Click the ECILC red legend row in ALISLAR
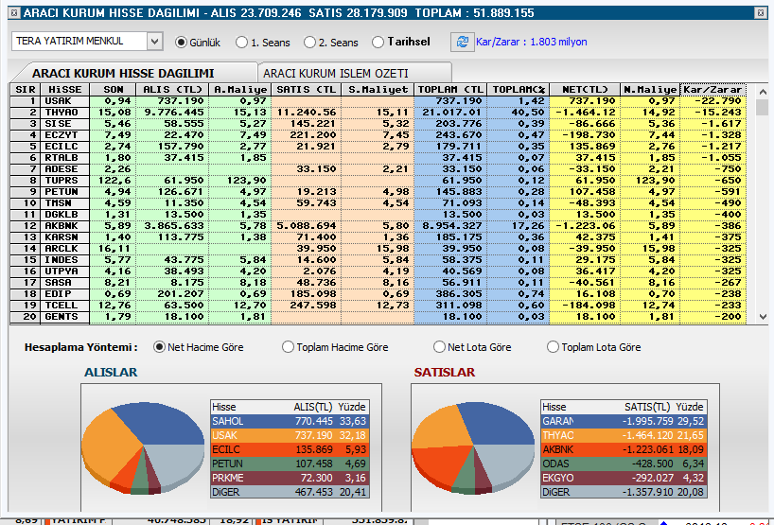This screenshot has width=774, height=525. (x=290, y=450)
